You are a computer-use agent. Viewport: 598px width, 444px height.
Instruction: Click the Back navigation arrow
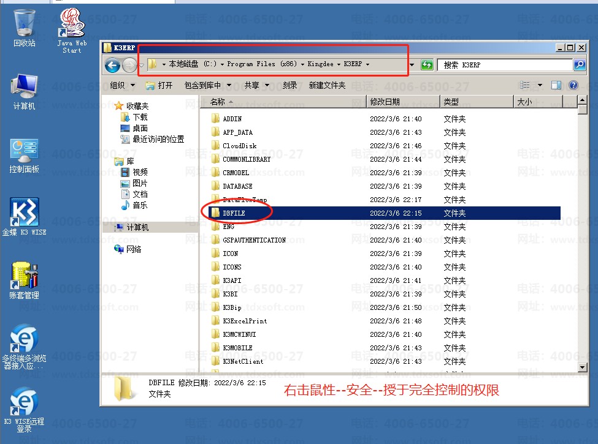coord(112,66)
